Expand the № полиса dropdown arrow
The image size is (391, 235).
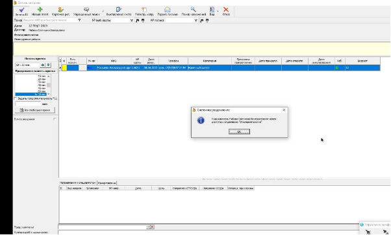click(195, 20)
